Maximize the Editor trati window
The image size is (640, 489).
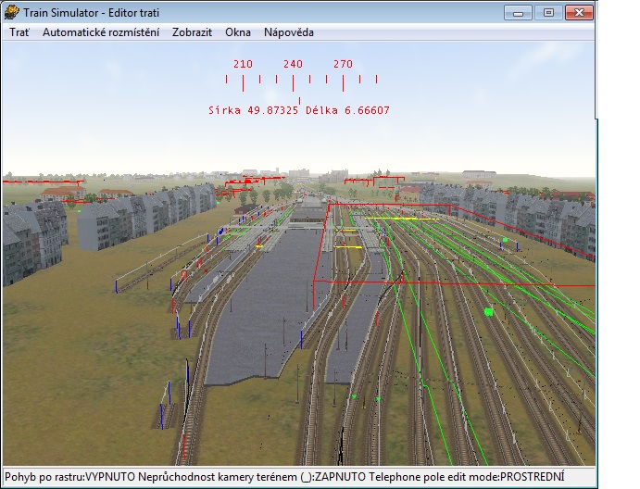[548, 13]
